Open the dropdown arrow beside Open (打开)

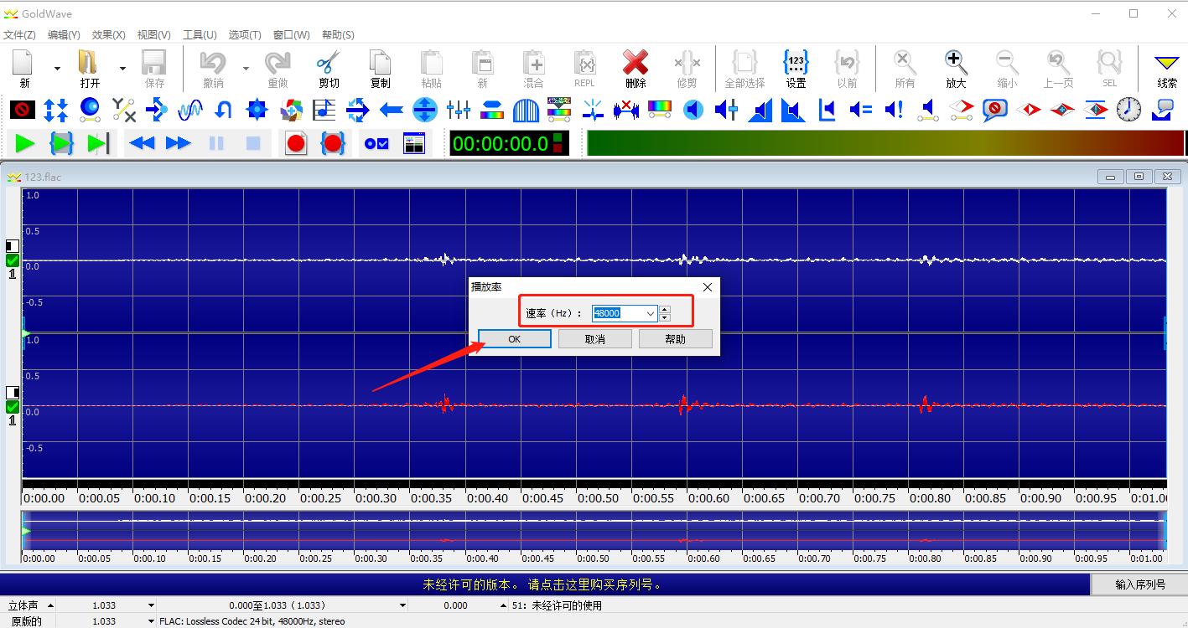(122, 69)
